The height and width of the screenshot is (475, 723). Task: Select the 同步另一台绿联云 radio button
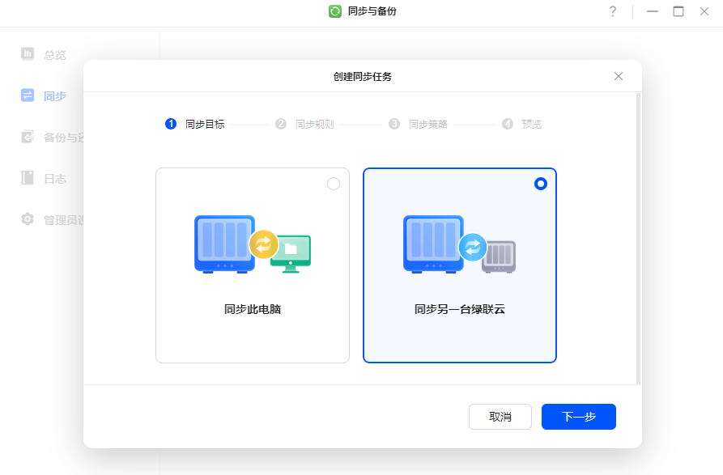pos(541,184)
